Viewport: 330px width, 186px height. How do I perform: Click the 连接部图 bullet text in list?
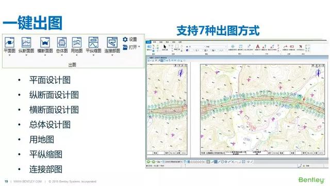tap(46, 169)
